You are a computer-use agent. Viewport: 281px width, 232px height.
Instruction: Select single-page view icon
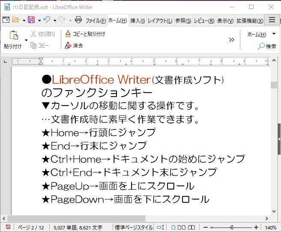coord(173,227)
